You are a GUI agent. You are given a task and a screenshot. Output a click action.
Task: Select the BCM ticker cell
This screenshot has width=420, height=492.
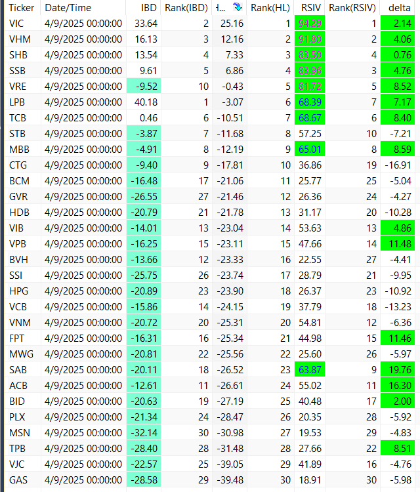[22, 181]
